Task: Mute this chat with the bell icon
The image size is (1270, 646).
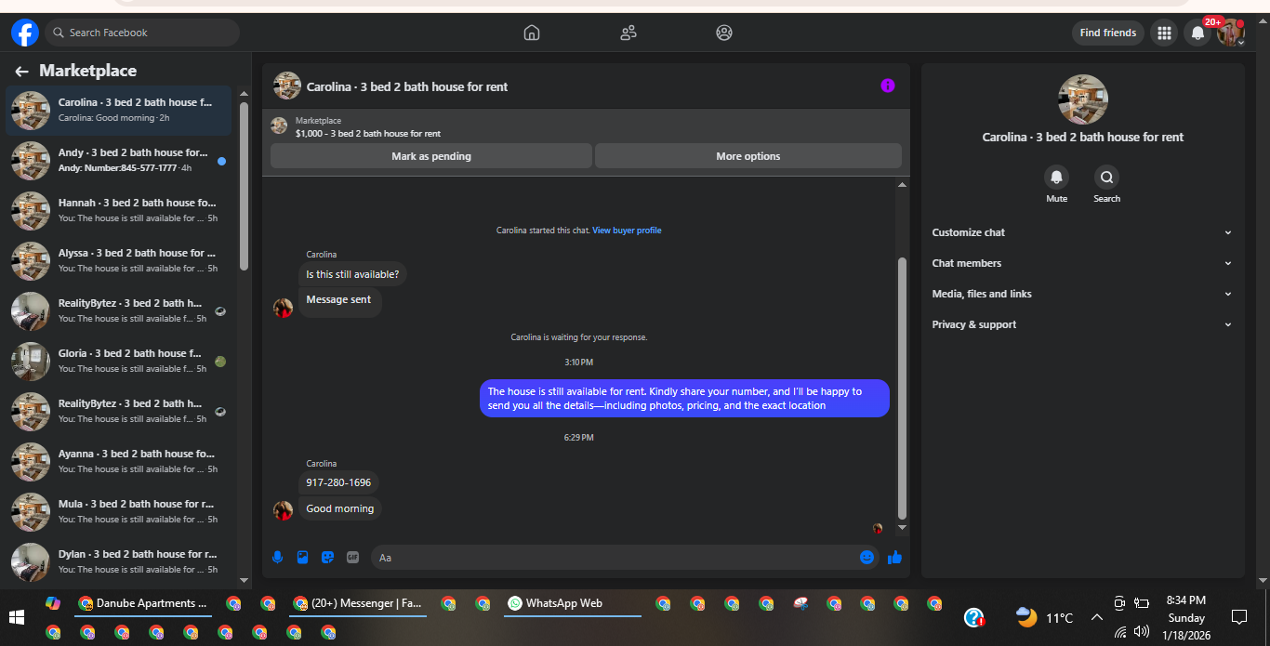Action: (x=1056, y=178)
